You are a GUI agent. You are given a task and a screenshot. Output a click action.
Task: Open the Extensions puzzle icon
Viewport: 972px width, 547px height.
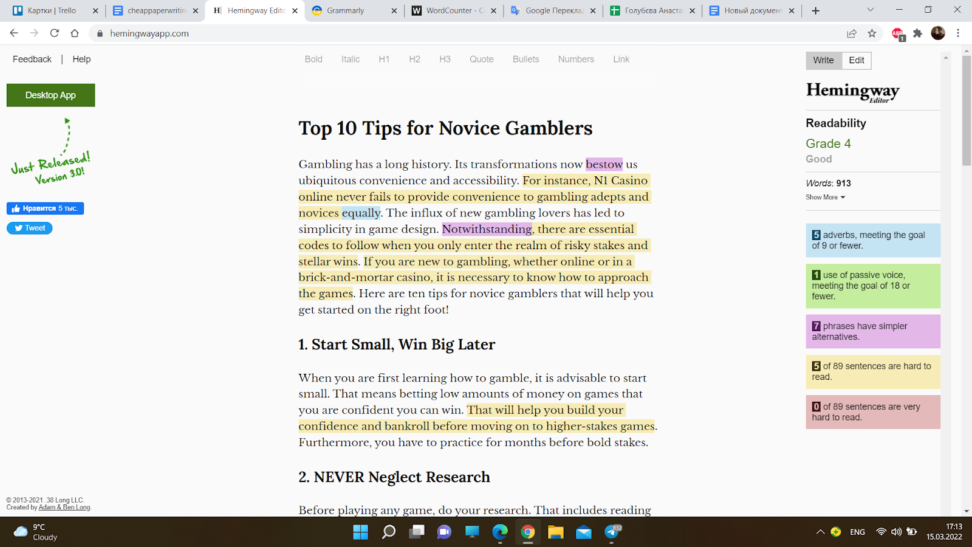click(x=918, y=33)
